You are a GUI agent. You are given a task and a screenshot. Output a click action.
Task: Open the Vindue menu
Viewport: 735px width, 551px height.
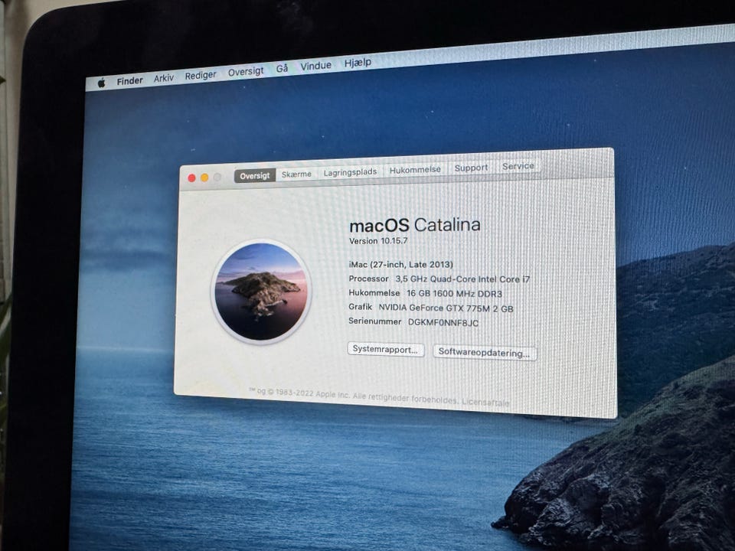(315, 66)
